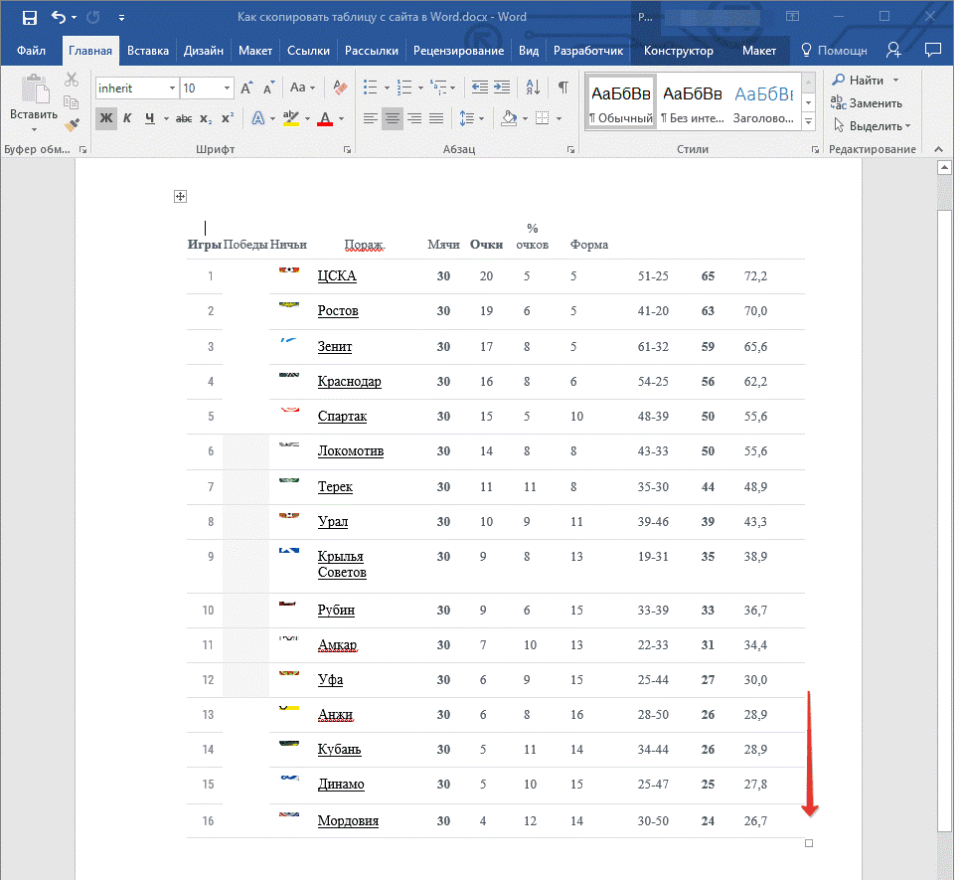Open the Разработчик tab
The image size is (962, 880).
[x=587, y=51]
